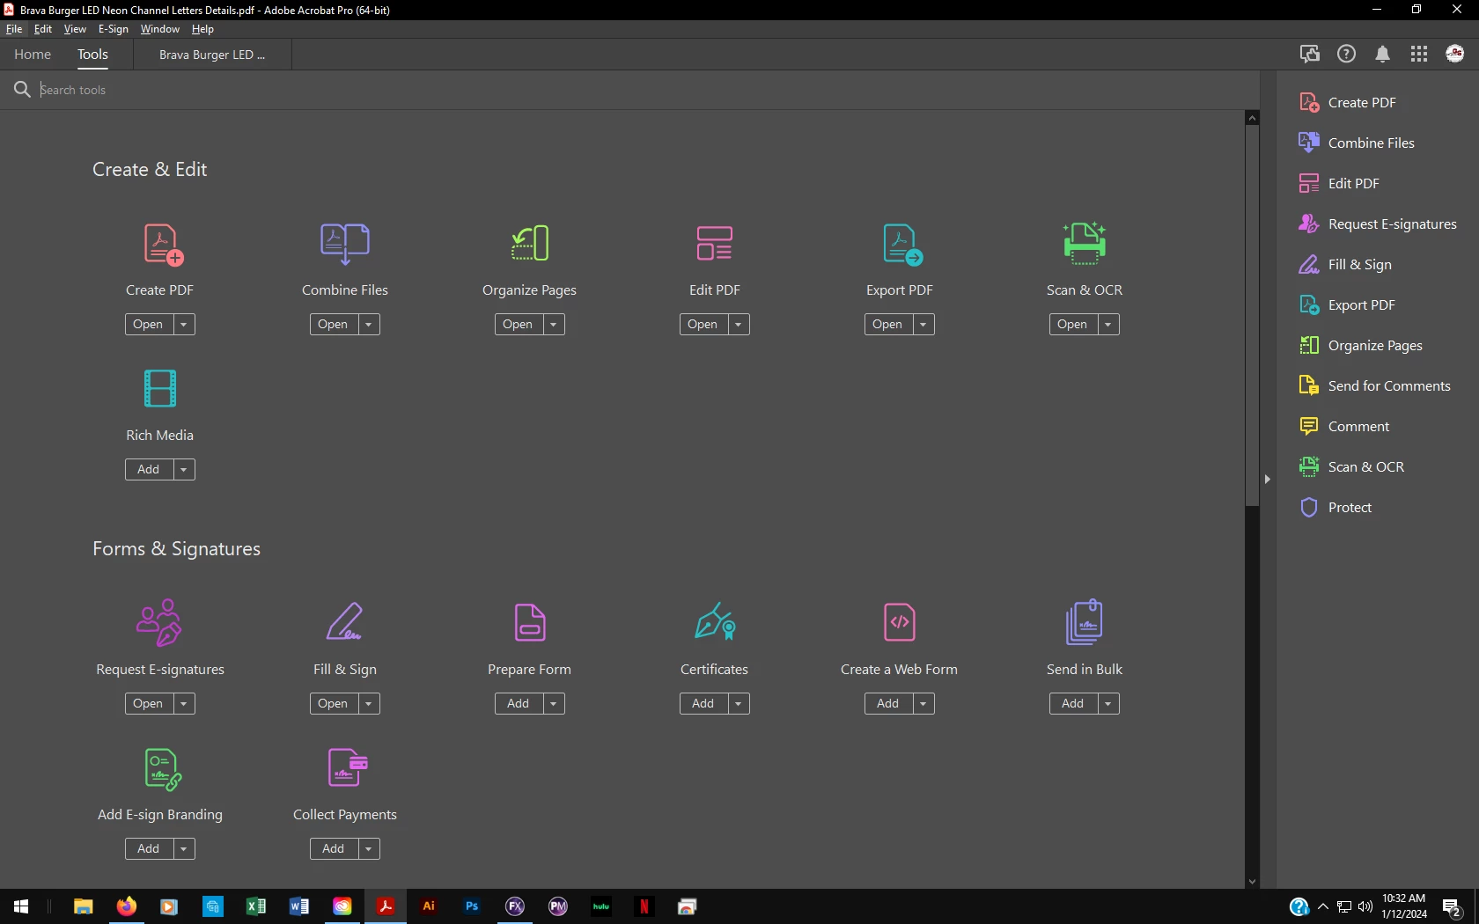Screen dimensions: 1479x924
Task: Click Open button under Create PDF
Action: pyautogui.click(x=149, y=325)
